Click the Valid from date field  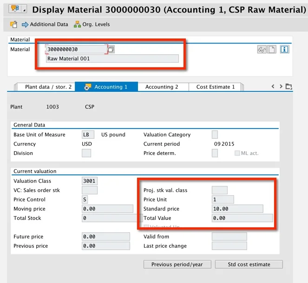click(x=229, y=237)
